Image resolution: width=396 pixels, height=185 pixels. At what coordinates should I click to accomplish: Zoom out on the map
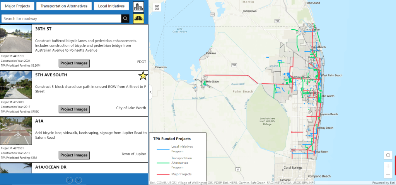pyautogui.click(x=388, y=175)
